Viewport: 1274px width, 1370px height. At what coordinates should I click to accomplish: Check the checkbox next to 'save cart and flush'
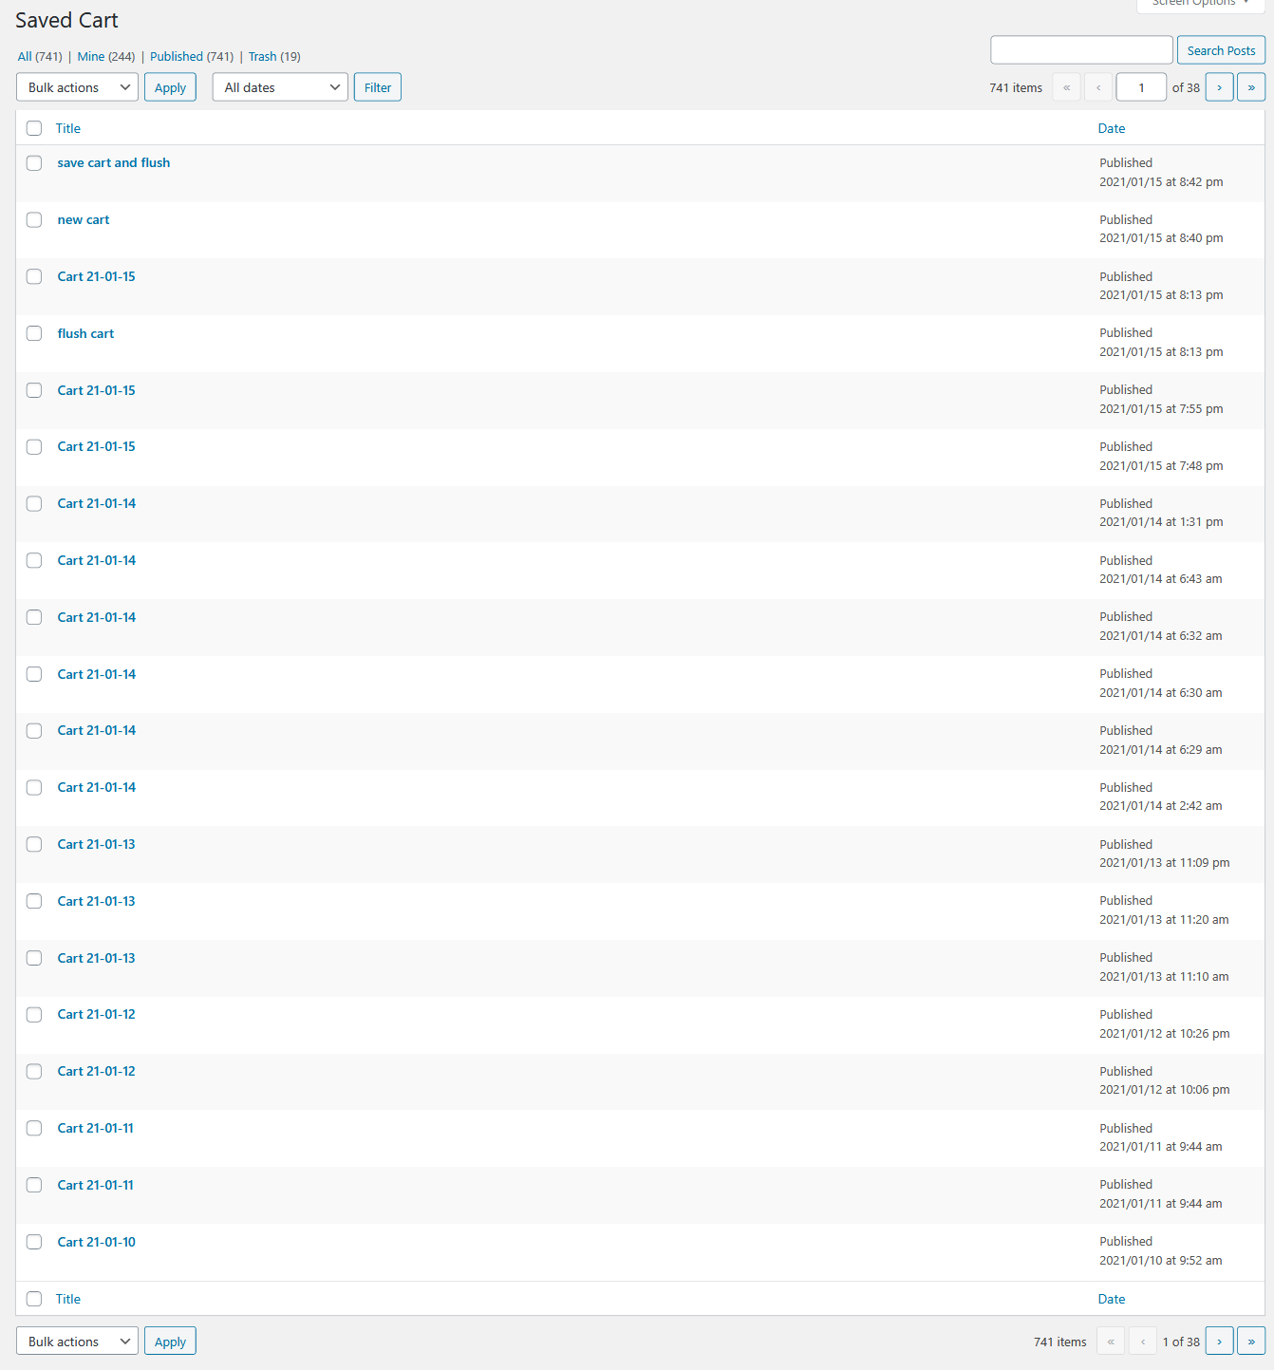click(x=34, y=162)
